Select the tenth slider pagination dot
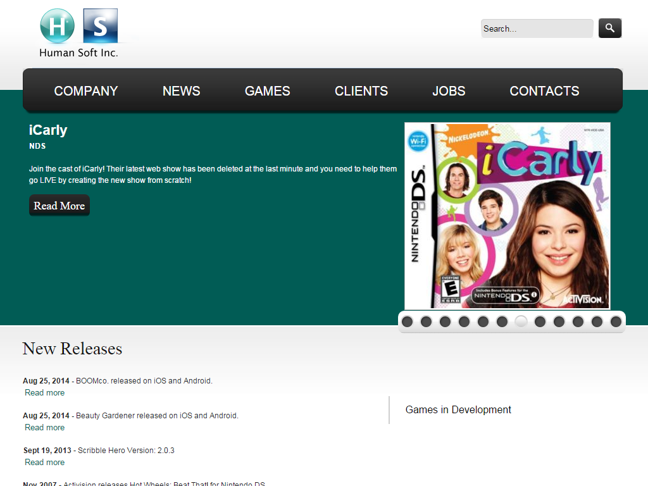Image resolution: width=648 pixels, height=486 pixels. point(578,321)
